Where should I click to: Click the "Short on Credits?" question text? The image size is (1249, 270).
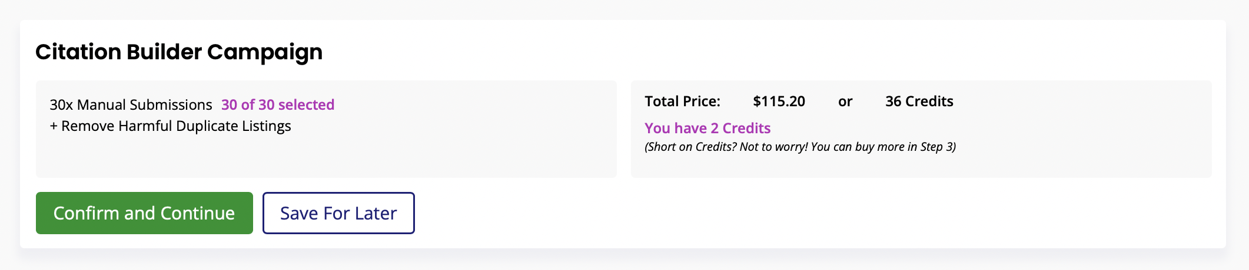tap(691, 147)
